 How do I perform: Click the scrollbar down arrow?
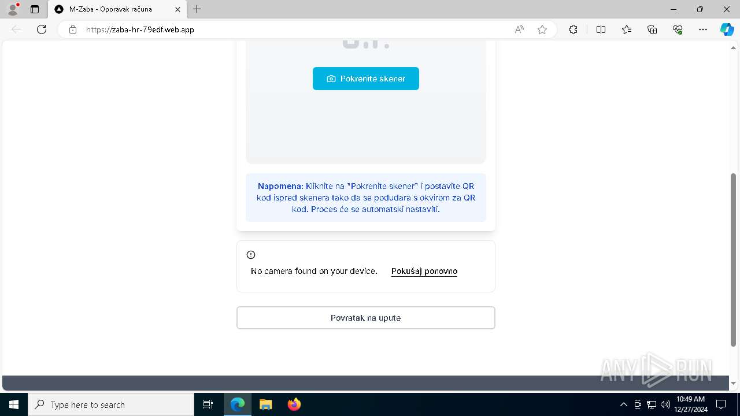coord(734,383)
